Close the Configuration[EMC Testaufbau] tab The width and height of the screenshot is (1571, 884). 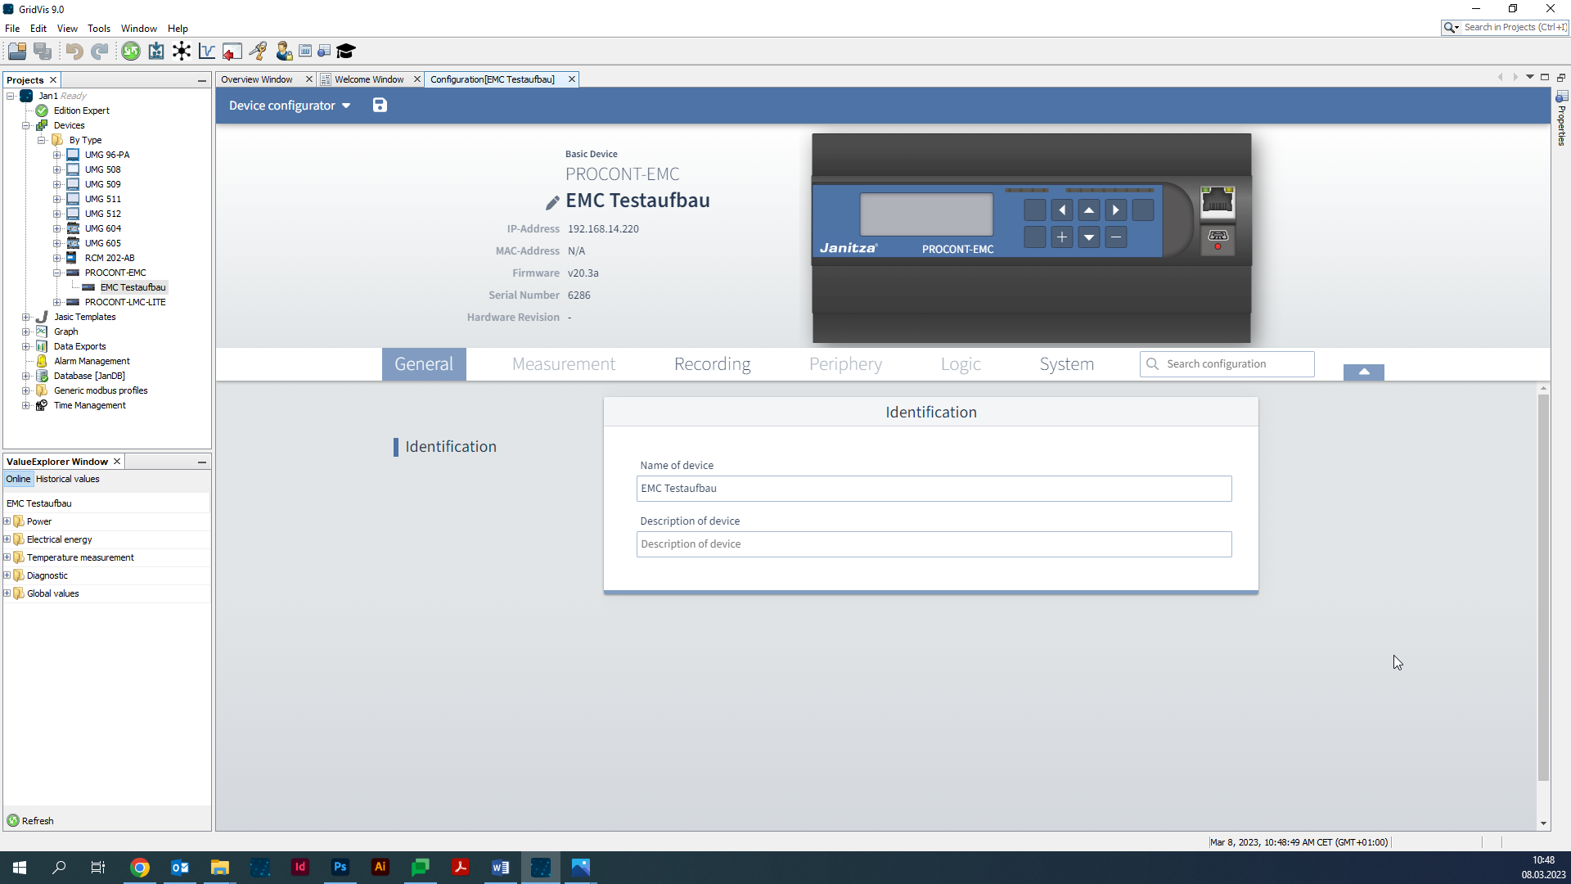click(572, 79)
